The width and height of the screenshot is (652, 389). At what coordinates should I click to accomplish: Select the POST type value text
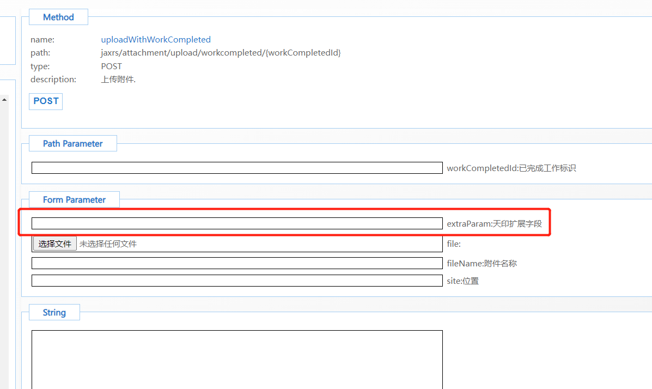pyautogui.click(x=112, y=66)
